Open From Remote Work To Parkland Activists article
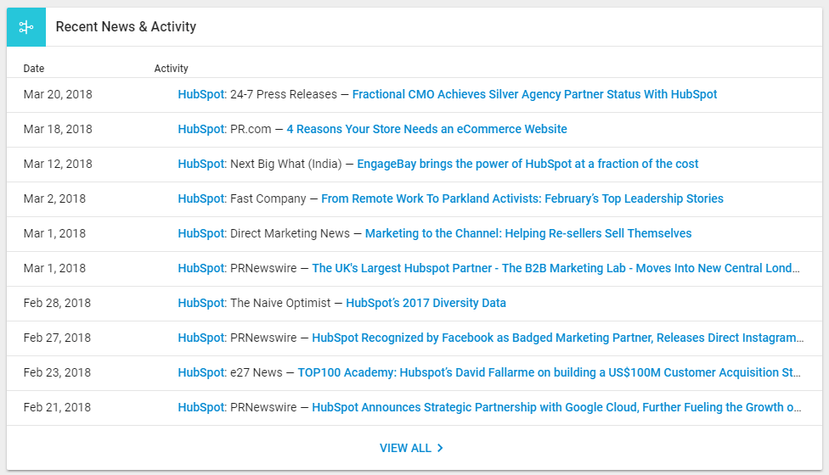 tap(522, 199)
